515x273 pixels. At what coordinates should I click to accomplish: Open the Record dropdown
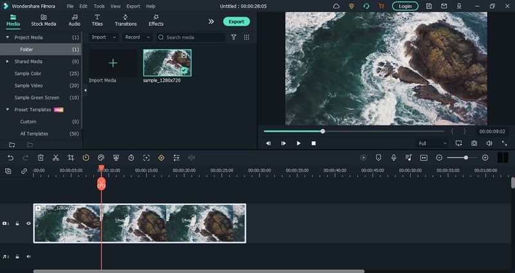pos(137,37)
